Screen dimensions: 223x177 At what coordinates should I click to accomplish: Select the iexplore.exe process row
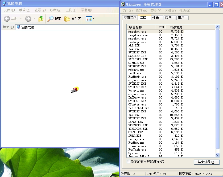point(138,35)
